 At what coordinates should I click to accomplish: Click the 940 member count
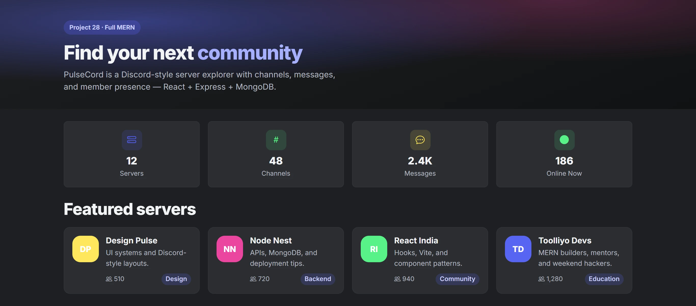click(408, 279)
